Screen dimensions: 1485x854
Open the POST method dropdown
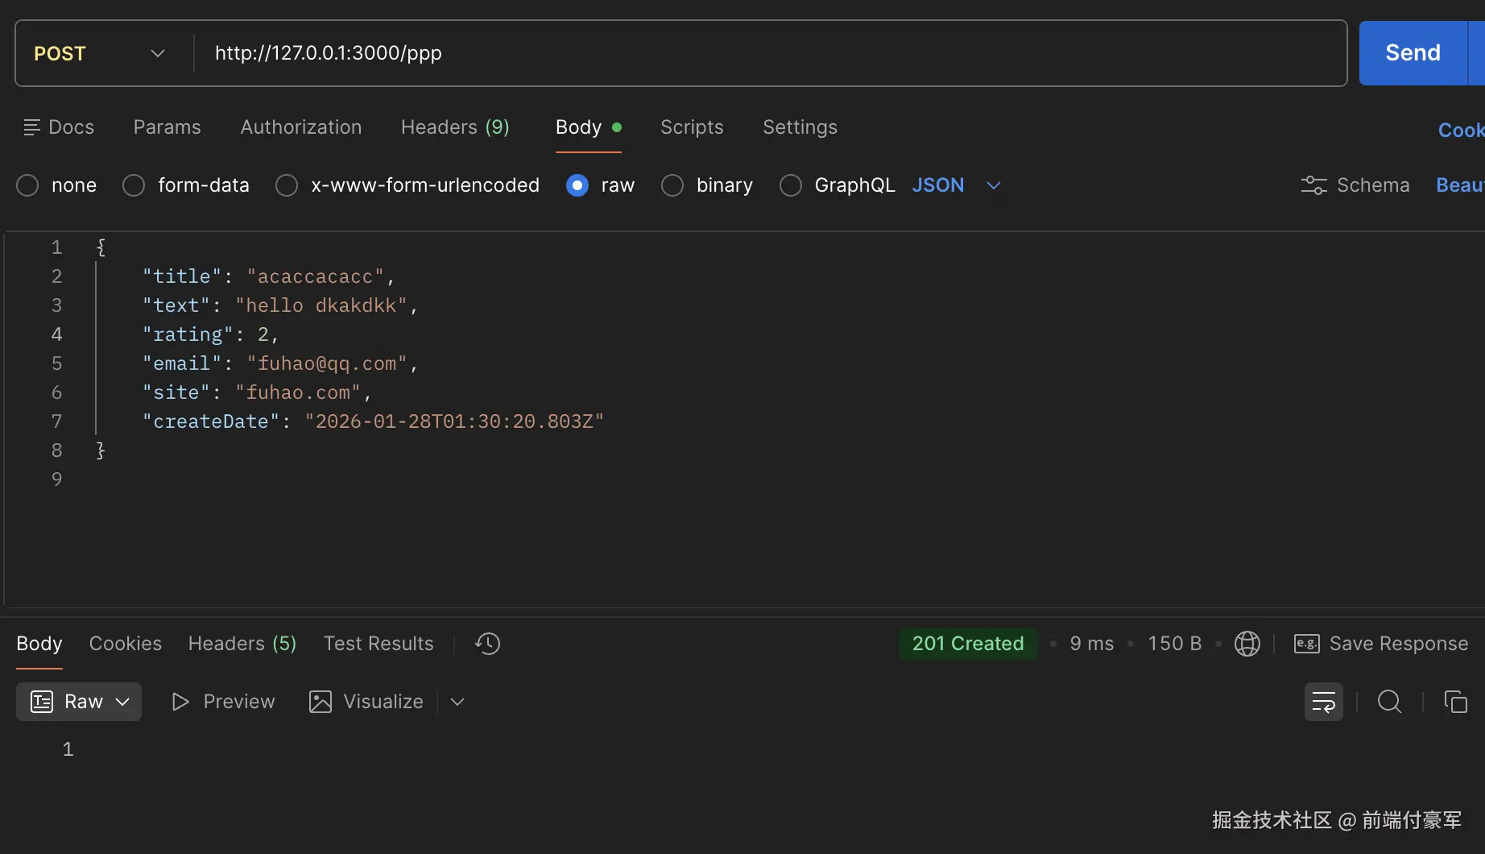click(100, 53)
